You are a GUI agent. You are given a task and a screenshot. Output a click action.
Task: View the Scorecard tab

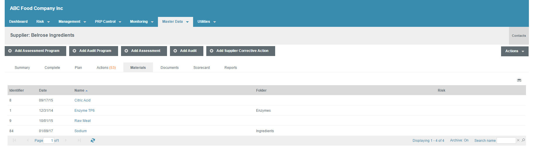[x=202, y=68]
